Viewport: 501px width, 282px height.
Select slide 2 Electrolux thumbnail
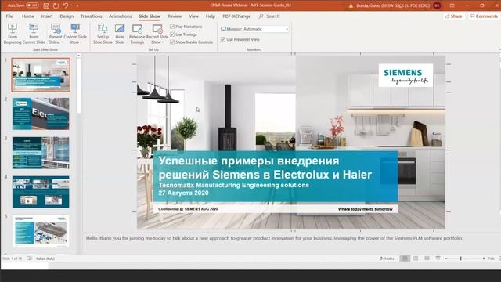[x=41, y=114]
